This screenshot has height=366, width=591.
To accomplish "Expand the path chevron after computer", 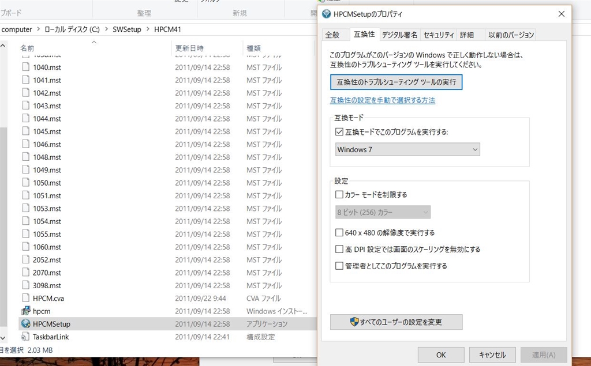I will click(x=38, y=29).
